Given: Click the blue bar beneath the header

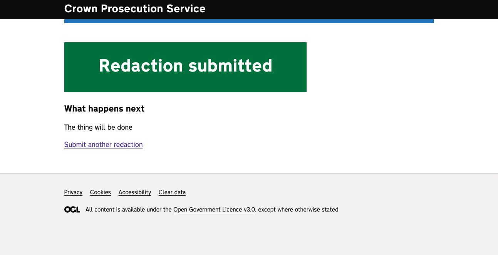Looking at the screenshot, I should (249, 21).
